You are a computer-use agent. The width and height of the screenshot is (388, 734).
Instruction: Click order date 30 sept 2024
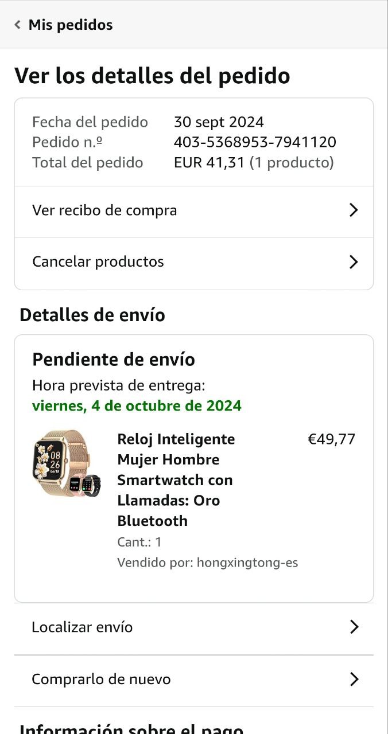pyautogui.click(x=219, y=122)
